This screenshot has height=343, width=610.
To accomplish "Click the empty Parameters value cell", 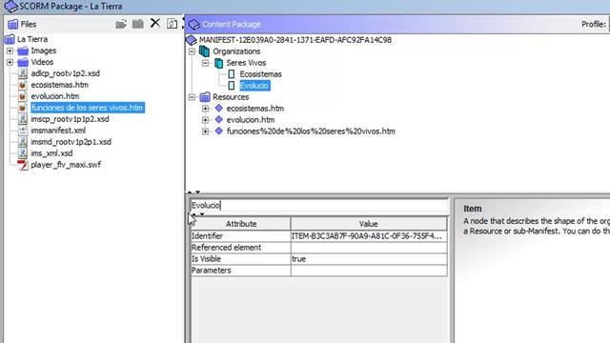I will (369, 271).
